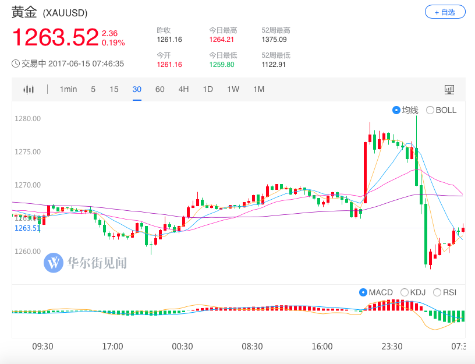Click the 1263.51 blue price axis label
The height and width of the screenshot is (364, 475).
coord(27,228)
